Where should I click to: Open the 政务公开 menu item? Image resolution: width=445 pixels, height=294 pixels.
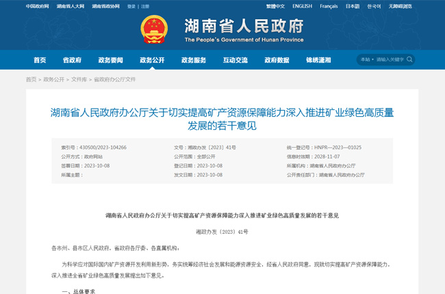152,60
